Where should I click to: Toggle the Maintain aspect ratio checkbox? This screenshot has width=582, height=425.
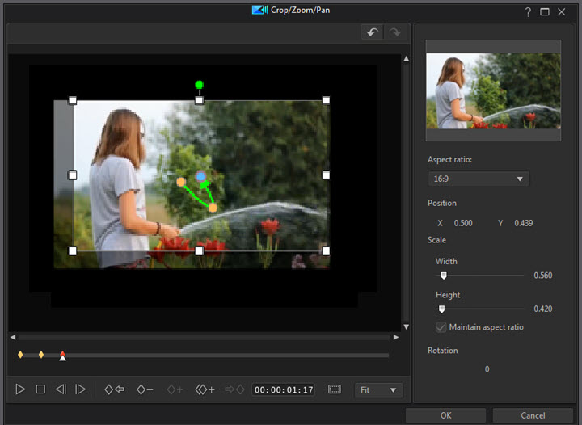pyautogui.click(x=441, y=327)
